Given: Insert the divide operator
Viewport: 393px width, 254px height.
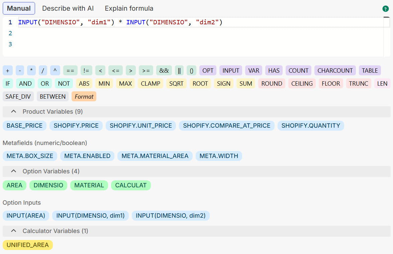Looking at the screenshot, I should [43, 71].
